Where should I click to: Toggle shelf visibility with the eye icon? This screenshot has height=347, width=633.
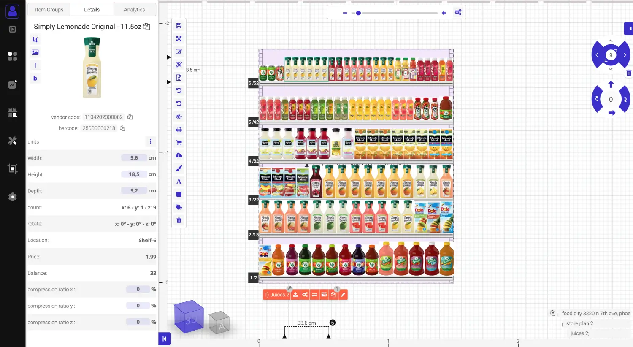(179, 116)
